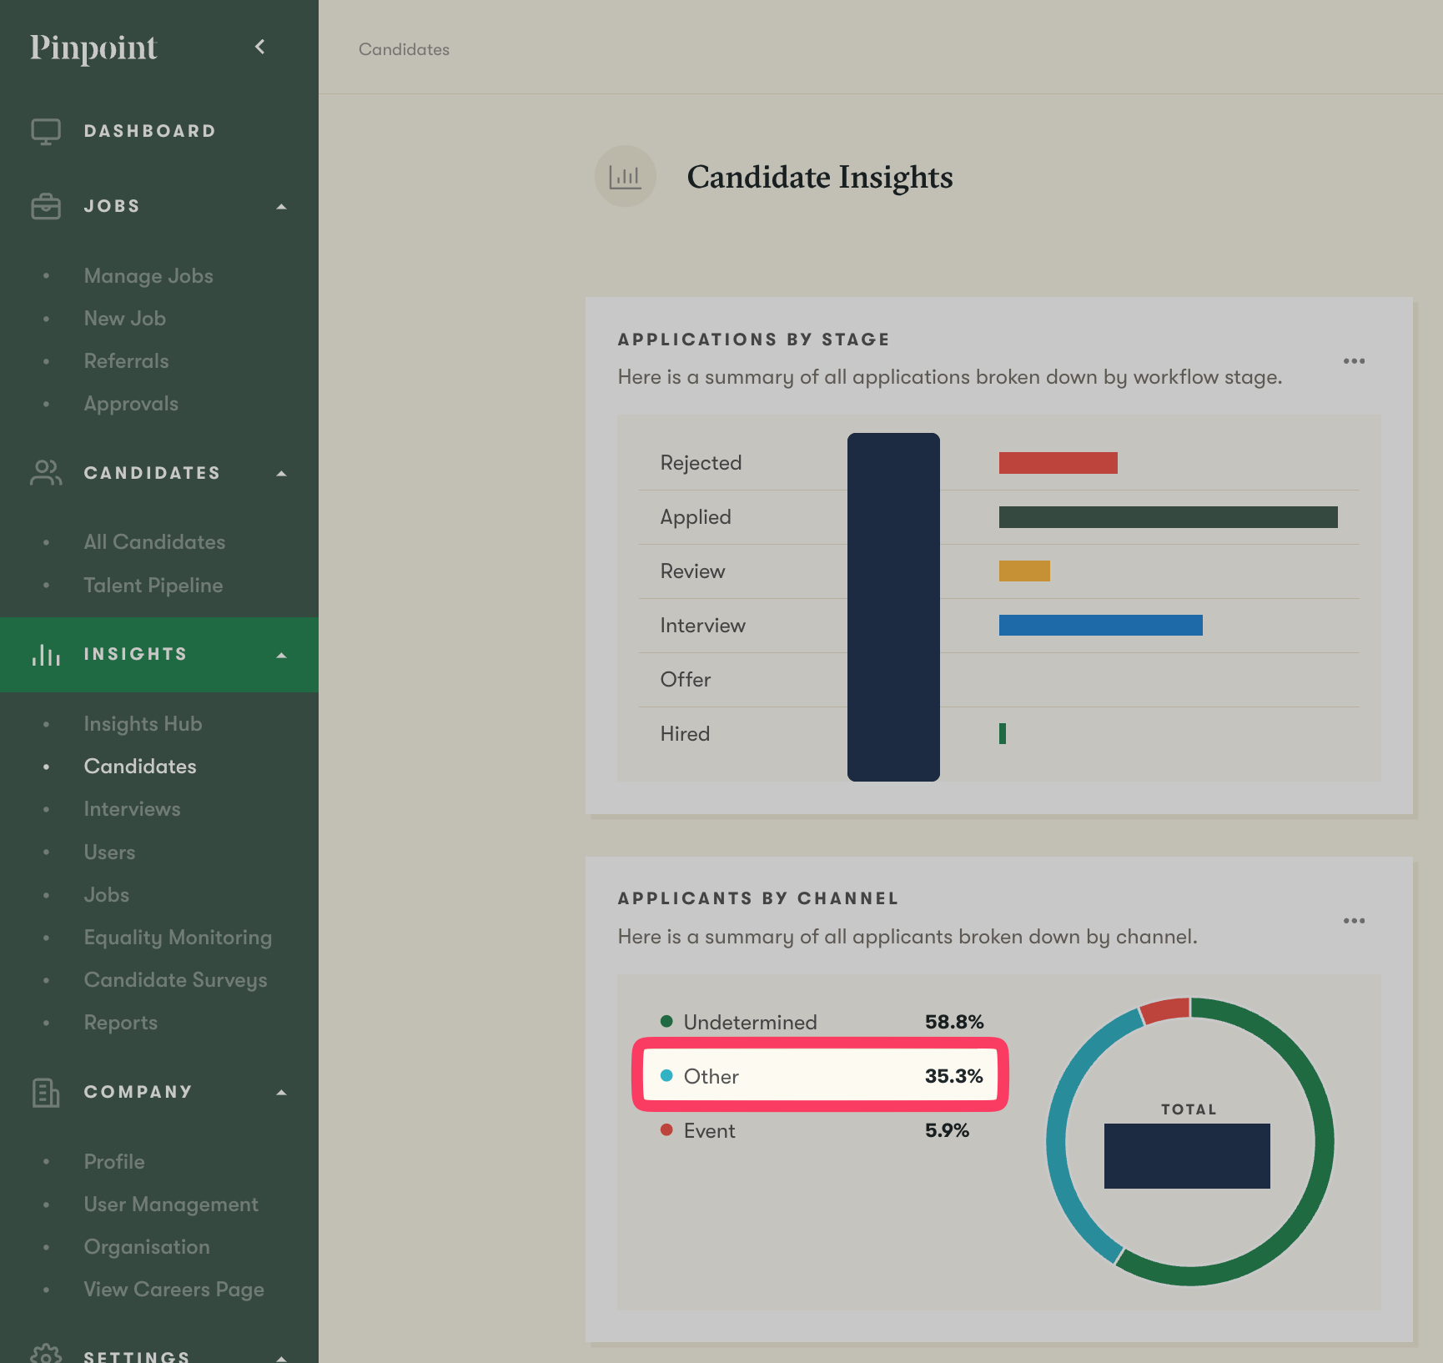Click the Candidates people icon
Image resolution: width=1443 pixels, height=1363 pixels.
46,473
